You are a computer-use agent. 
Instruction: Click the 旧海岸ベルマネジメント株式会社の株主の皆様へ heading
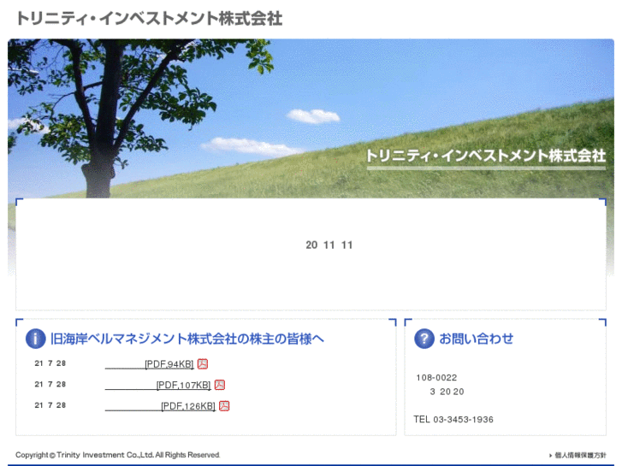[x=187, y=339]
